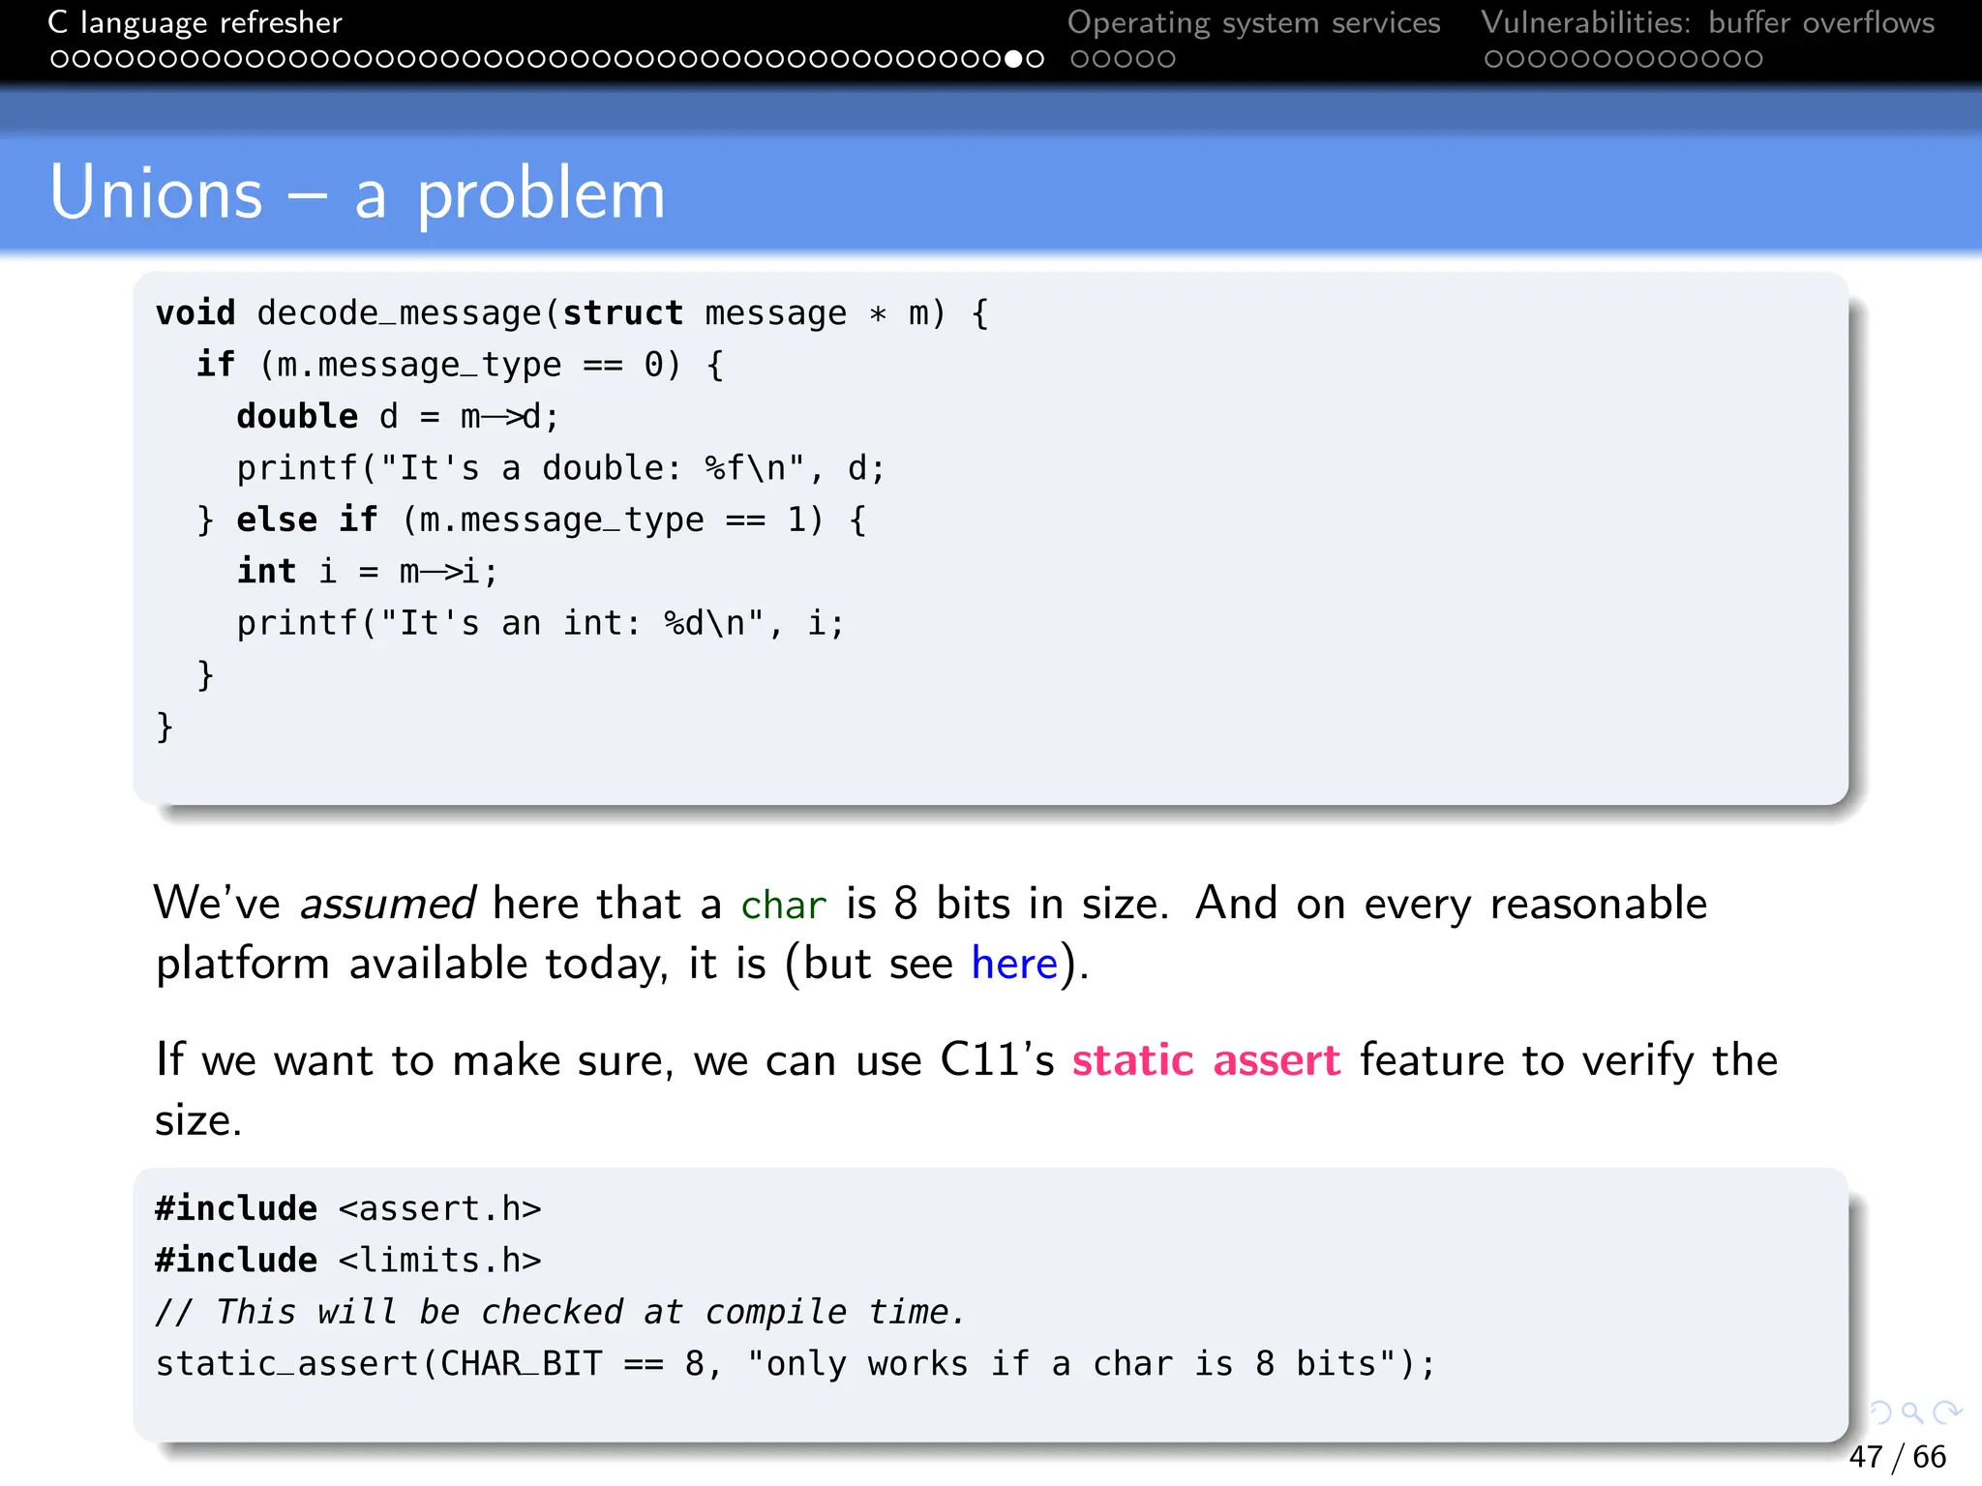Click the 'It's a double' printf line
This screenshot has width=1982, height=1486.
click(x=560, y=468)
